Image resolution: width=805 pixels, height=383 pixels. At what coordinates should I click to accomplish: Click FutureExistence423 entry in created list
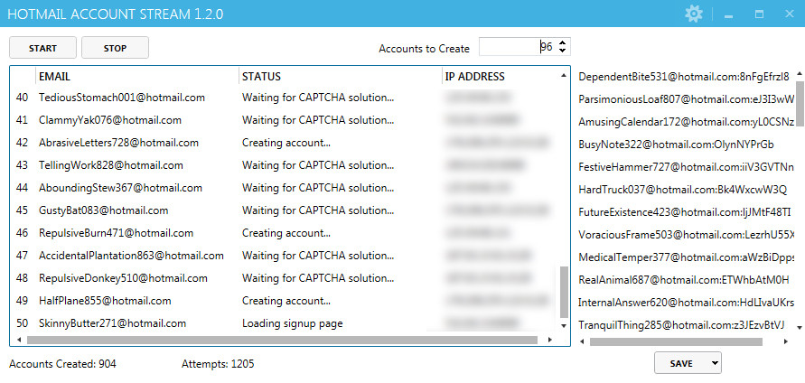685,212
